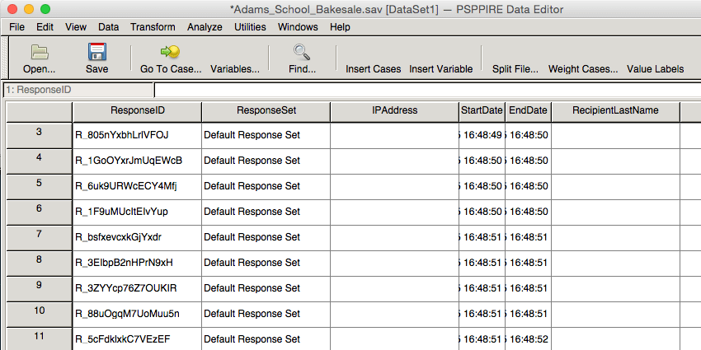Select the ResponseID column header
The height and width of the screenshot is (350, 701).
click(137, 112)
